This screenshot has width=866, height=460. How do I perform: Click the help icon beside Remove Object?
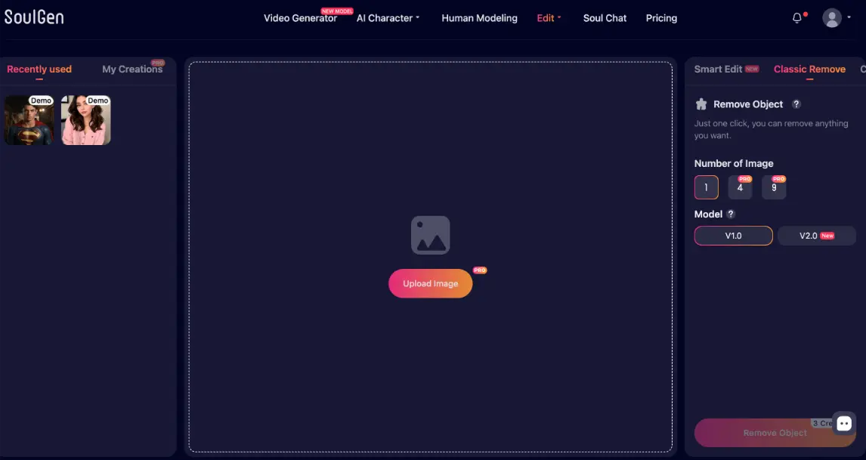pos(796,103)
